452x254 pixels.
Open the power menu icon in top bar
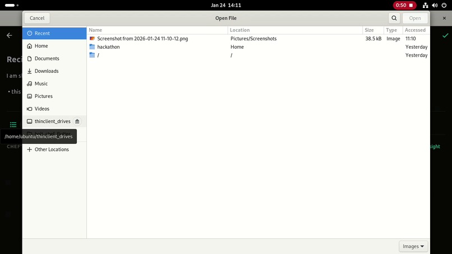point(444,5)
